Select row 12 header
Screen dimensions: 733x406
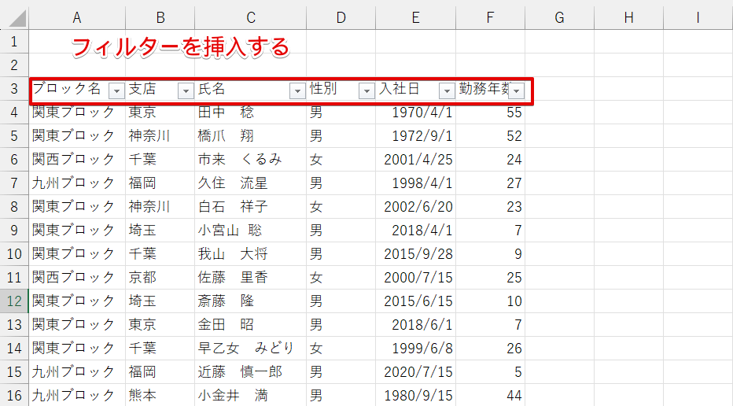(14, 301)
